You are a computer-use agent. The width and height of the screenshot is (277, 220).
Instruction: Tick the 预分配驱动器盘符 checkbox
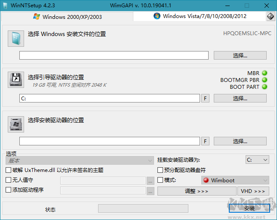[160, 170]
